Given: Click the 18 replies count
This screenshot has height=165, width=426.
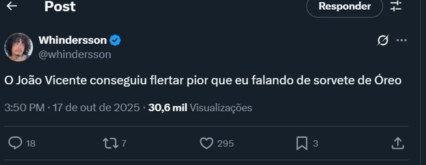Looking at the screenshot, I should [x=31, y=143].
